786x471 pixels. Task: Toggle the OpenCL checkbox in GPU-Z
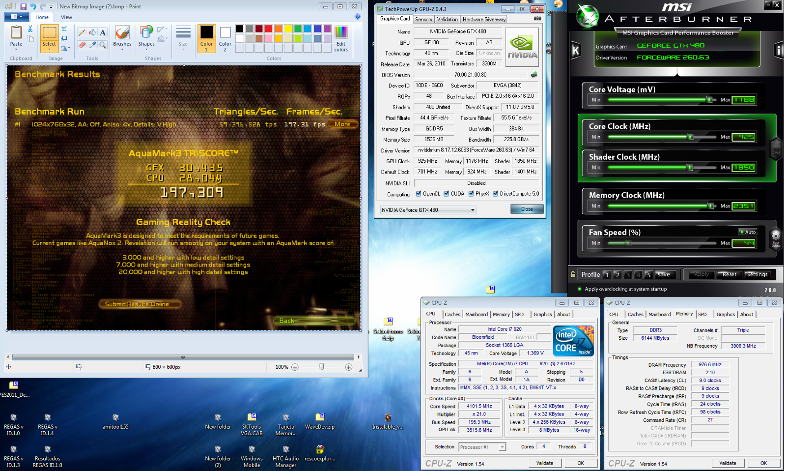[x=419, y=194]
